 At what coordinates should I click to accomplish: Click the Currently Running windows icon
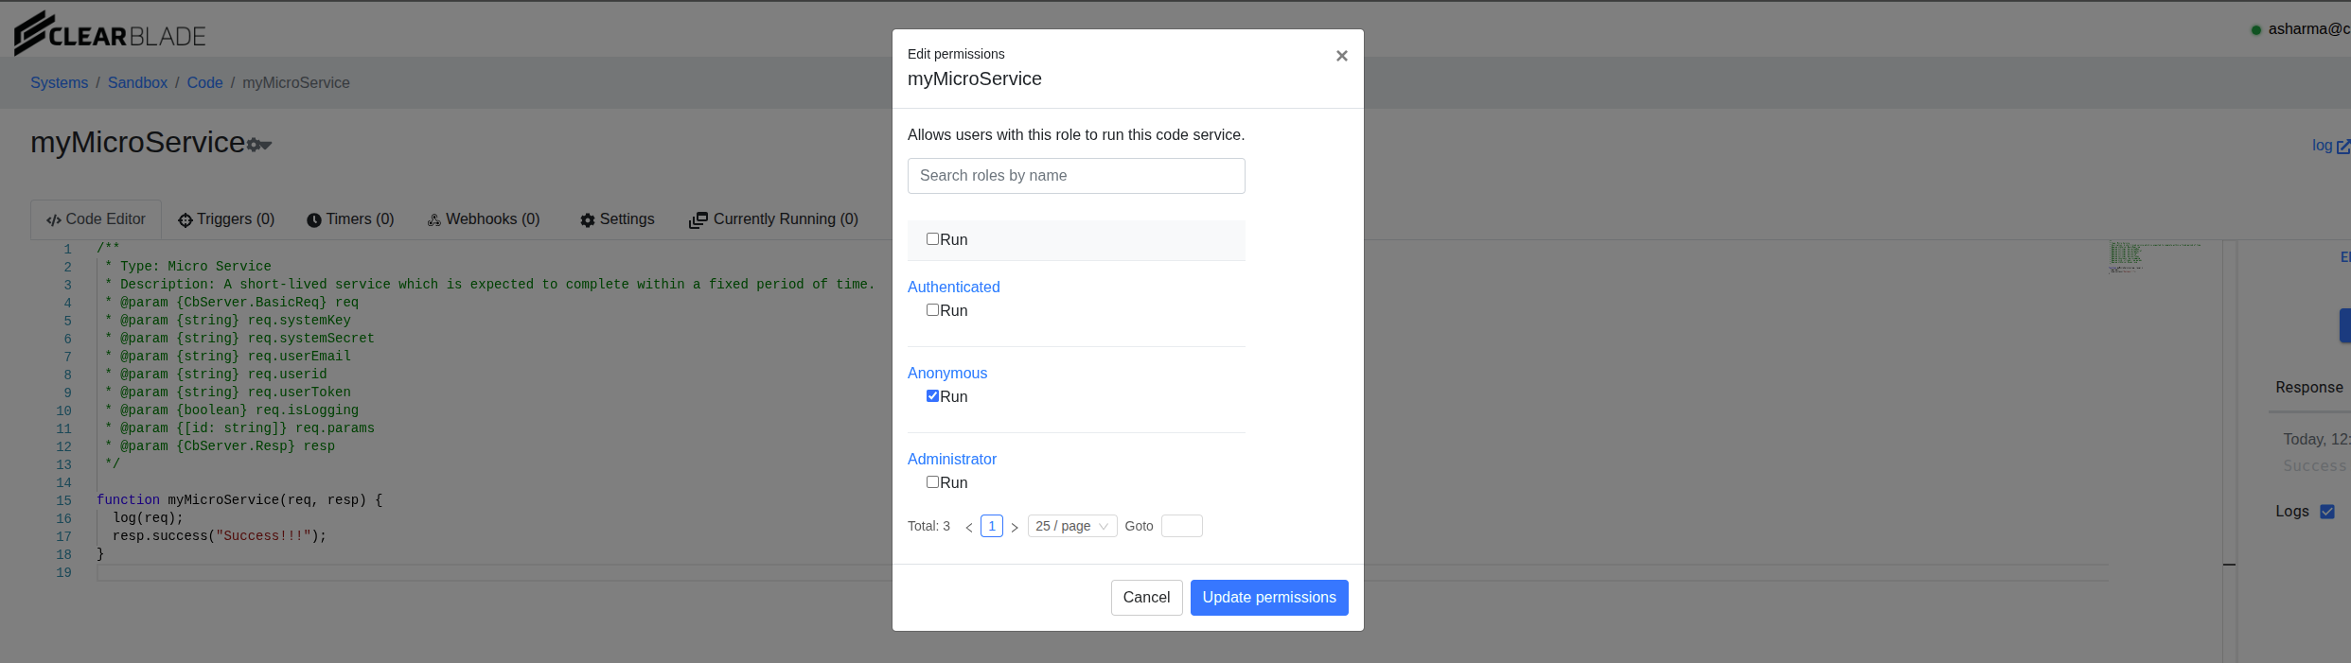(x=698, y=220)
